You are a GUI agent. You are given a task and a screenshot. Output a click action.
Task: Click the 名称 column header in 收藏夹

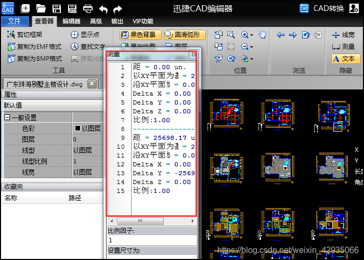[x=33, y=198]
